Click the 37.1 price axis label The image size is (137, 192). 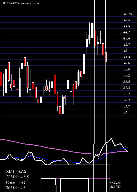coord(127,94)
